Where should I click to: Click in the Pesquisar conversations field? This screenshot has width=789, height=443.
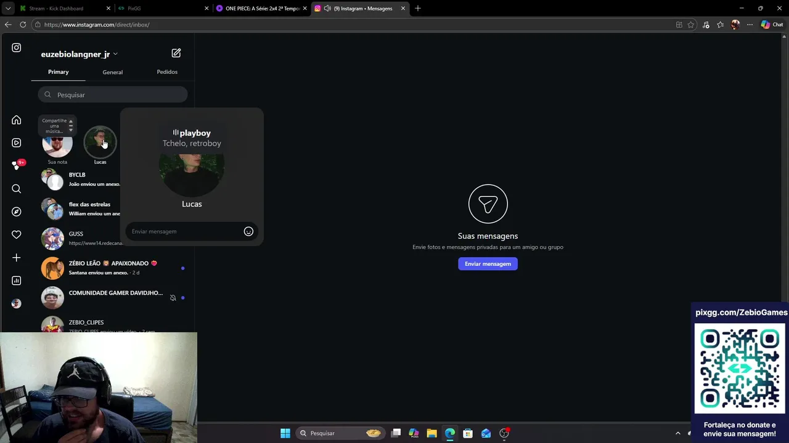click(113, 95)
